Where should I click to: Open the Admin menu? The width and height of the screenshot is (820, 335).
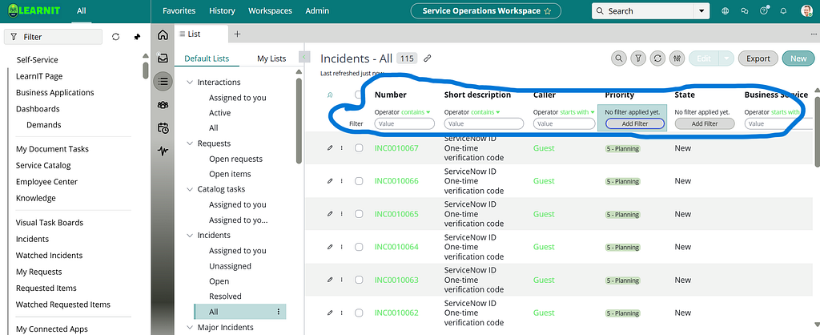coord(317,10)
